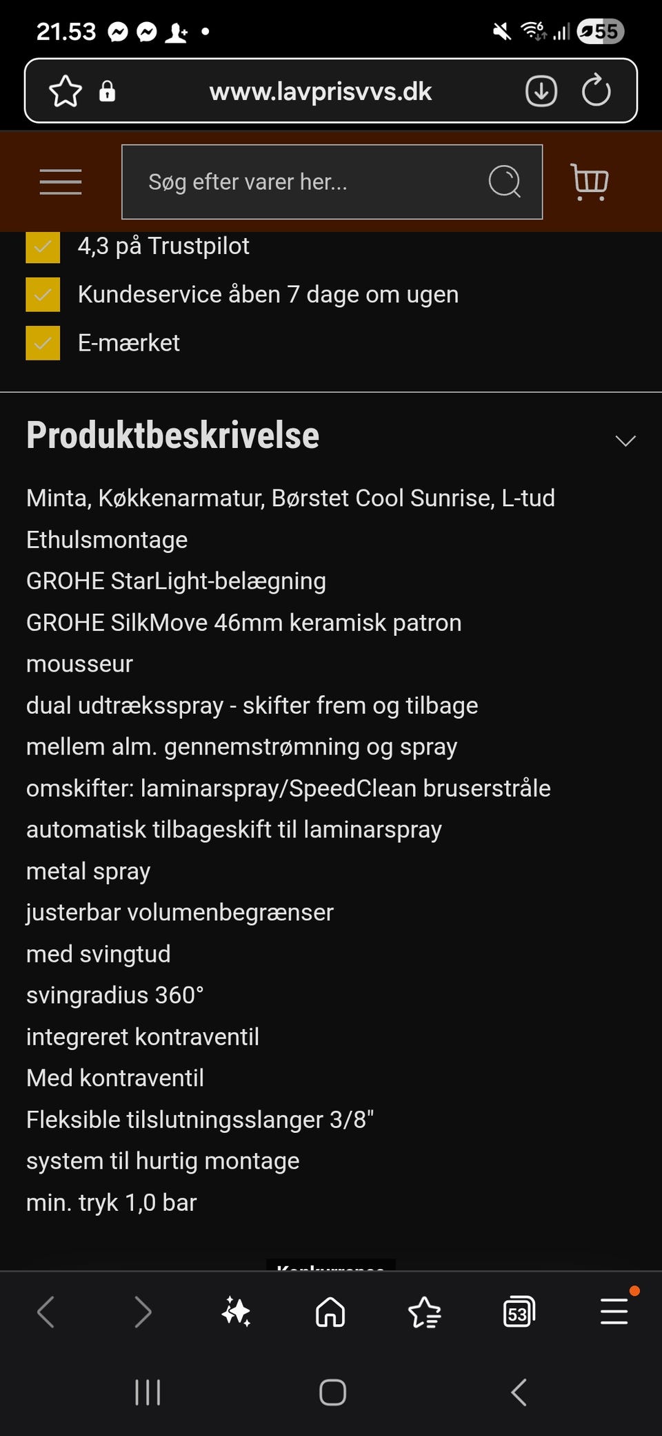
Task: Tap the Produktbeskrivelse heading
Action: coord(173,436)
